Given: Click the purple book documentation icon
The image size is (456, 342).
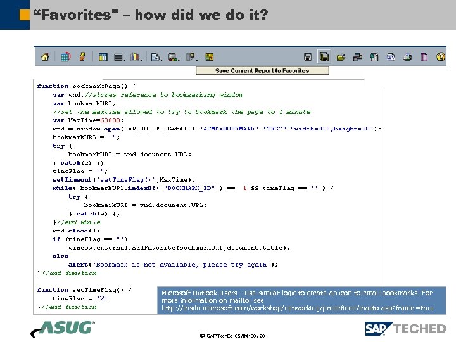Looking at the screenshot, I should (424, 57).
